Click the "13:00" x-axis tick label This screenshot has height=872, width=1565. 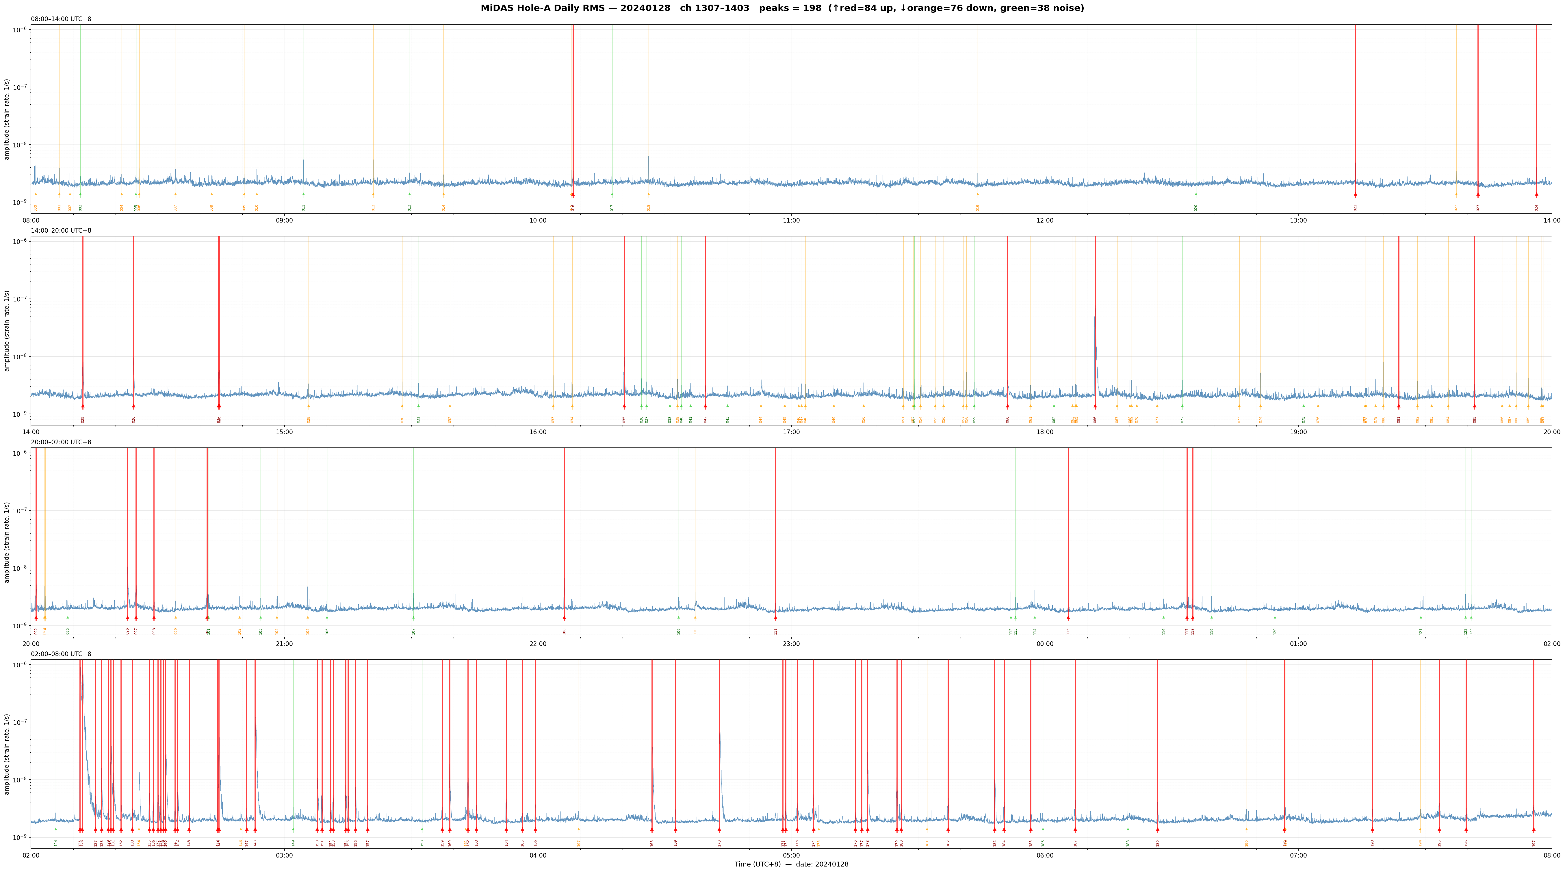point(1298,220)
